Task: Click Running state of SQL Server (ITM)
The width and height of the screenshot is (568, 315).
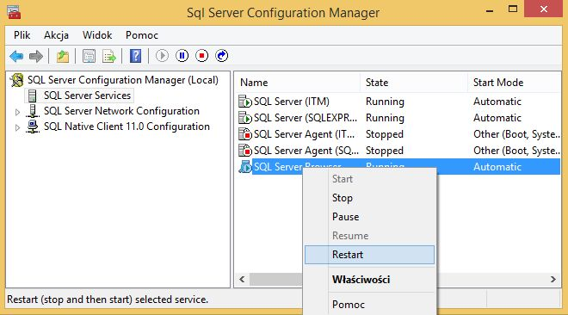Action: click(x=385, y=102)
